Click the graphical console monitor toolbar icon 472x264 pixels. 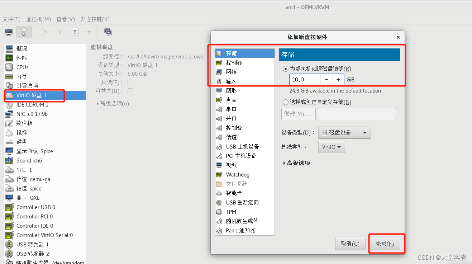tap(9, 32)
